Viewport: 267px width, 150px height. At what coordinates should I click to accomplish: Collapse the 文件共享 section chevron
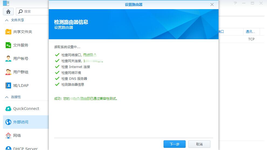[7, 20]
